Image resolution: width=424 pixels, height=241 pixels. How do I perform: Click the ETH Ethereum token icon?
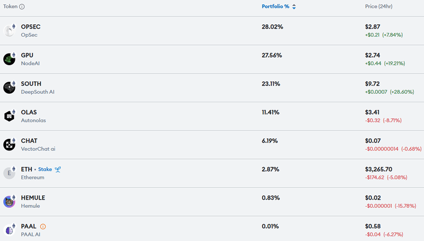(x=9, y=173)
